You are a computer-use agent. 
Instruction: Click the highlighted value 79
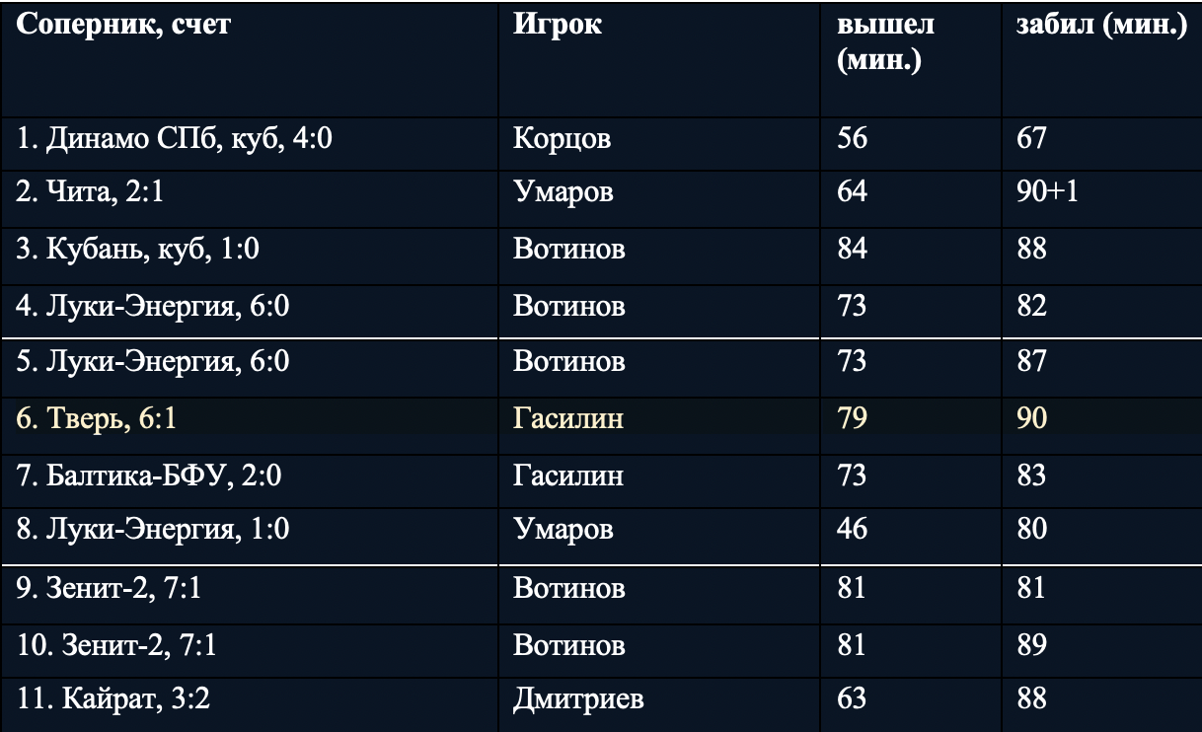point(852,419)
